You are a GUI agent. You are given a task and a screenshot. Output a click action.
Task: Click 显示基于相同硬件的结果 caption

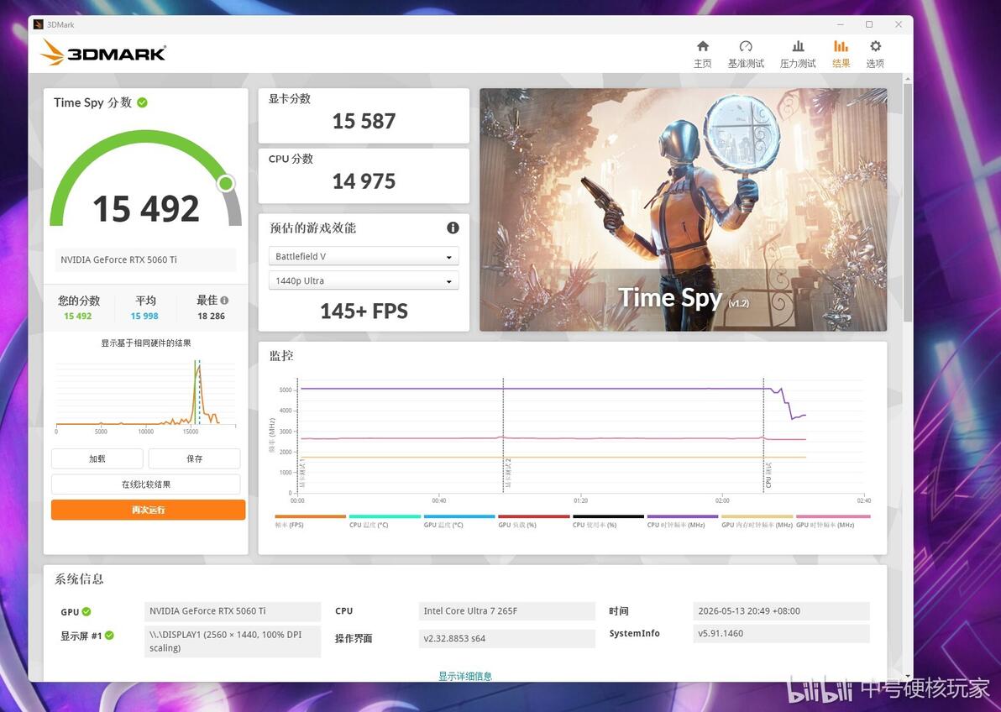point(145,343)
